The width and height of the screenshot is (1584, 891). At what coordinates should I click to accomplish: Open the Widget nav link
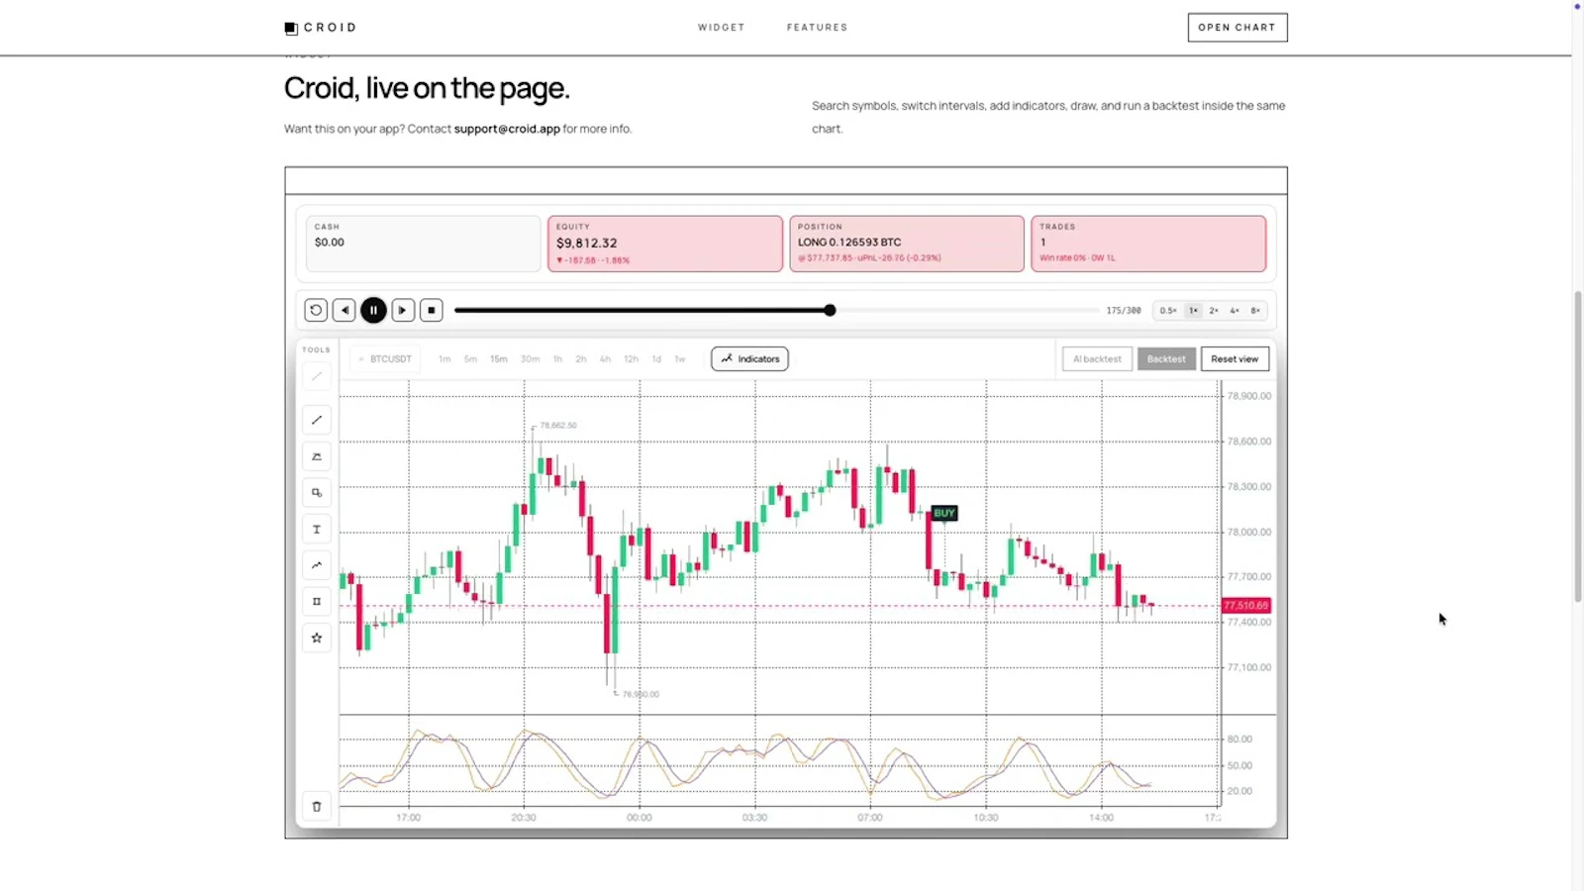point(721,28)
